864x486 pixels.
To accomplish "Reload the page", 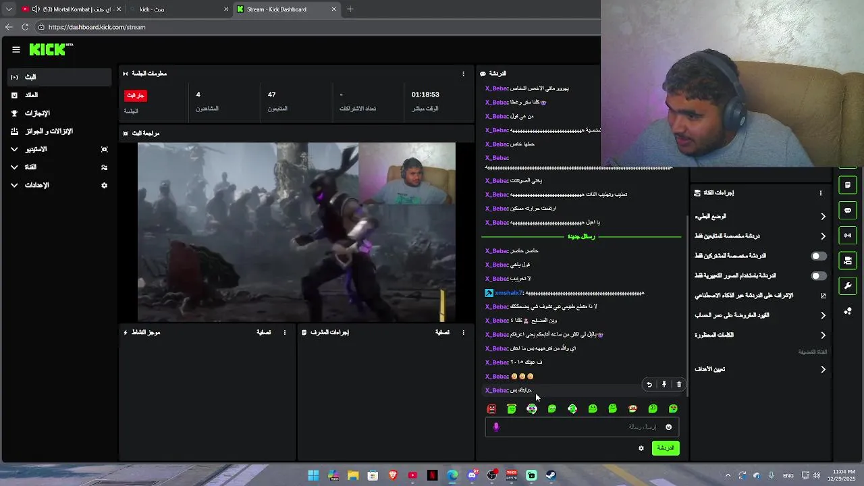I will 25,27.
